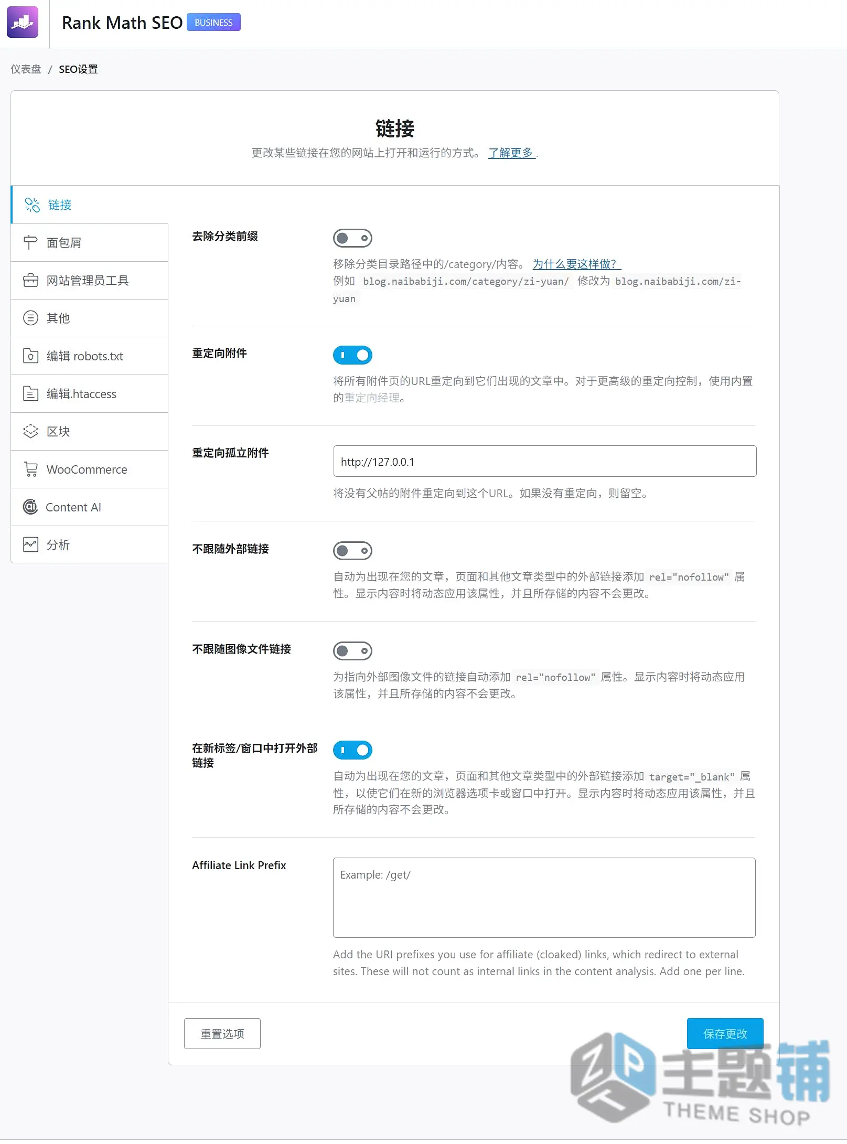Toggle 去除分类前缀 switch
This screenshot has height=1144, width=847.
352,238
